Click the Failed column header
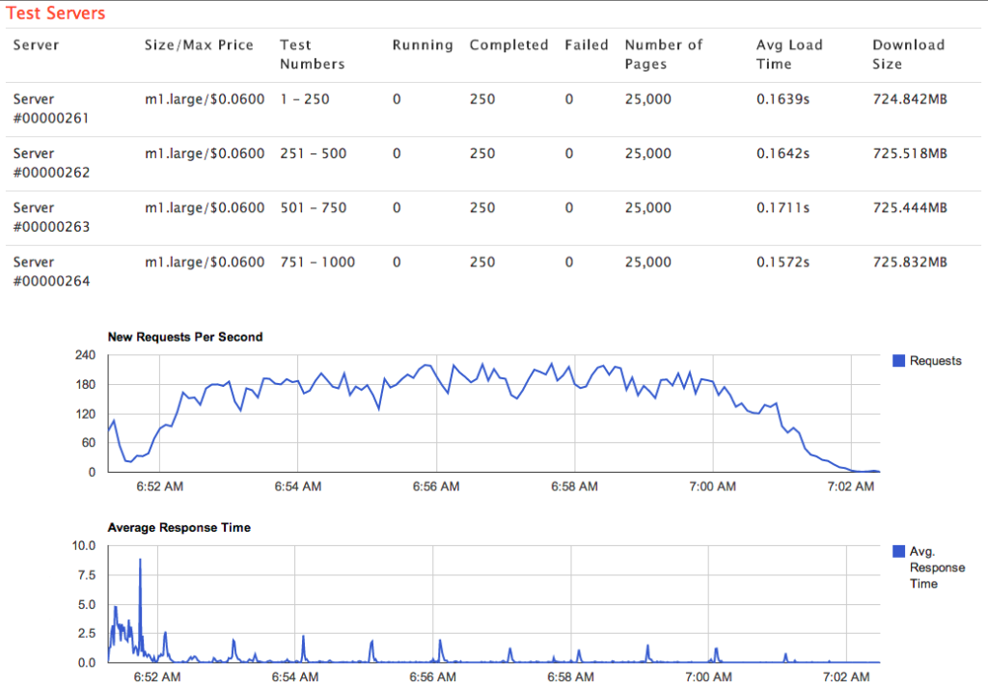 [587, 44]
